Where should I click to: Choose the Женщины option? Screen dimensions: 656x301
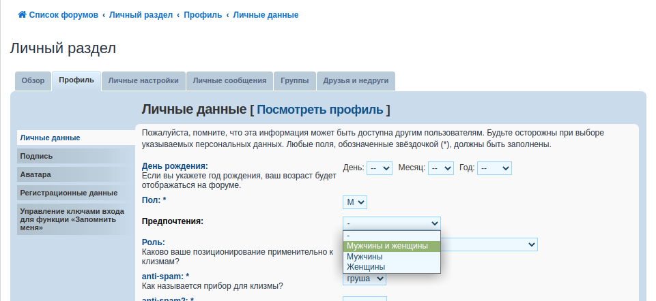392,267
